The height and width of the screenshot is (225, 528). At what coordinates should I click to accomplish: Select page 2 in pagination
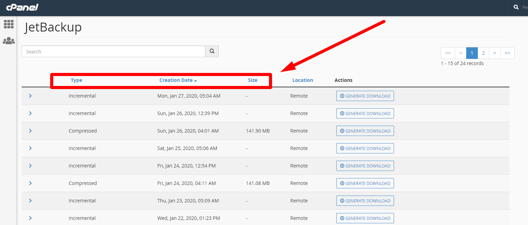click(483, 53)
